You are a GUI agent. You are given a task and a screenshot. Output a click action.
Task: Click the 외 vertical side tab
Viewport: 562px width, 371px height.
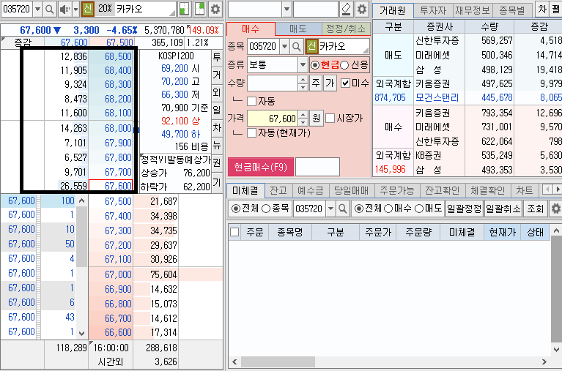(217, 93)
